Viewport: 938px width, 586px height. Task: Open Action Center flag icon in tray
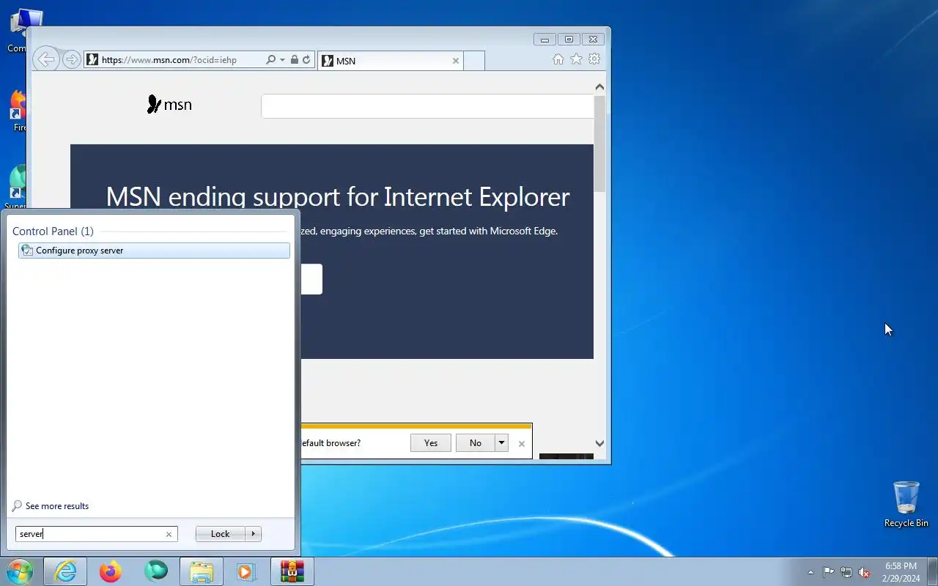pos(828,572)
